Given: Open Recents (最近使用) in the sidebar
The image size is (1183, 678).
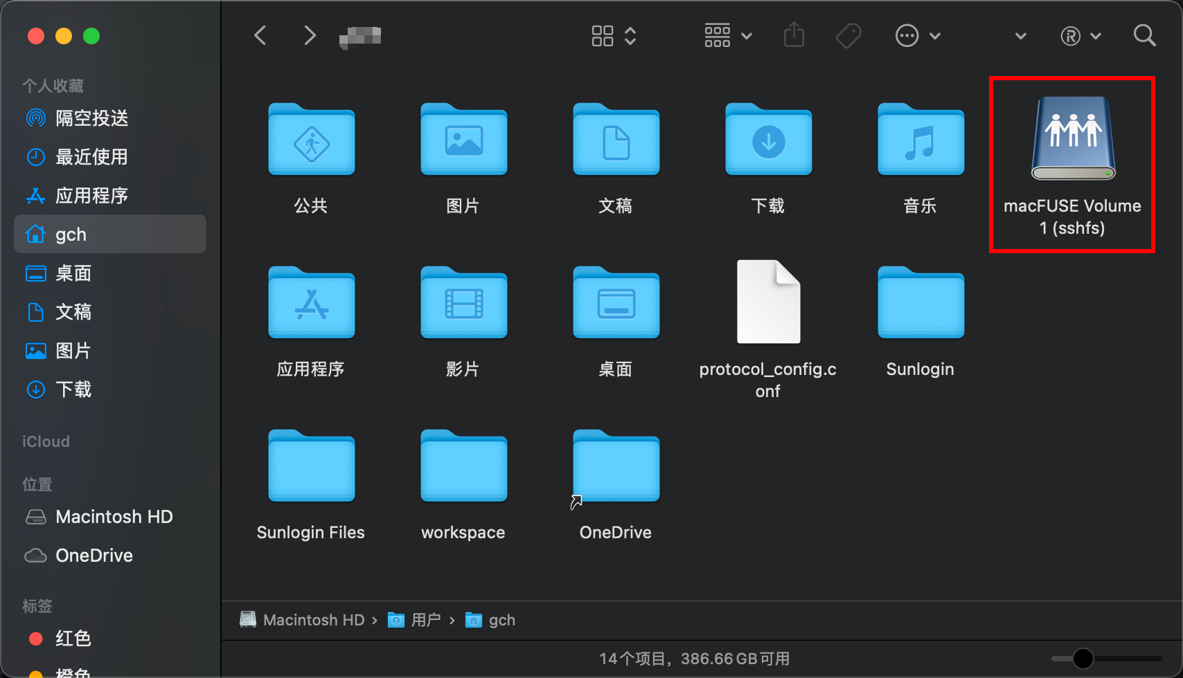Looking at the screenshot, I should coord(91,157).
